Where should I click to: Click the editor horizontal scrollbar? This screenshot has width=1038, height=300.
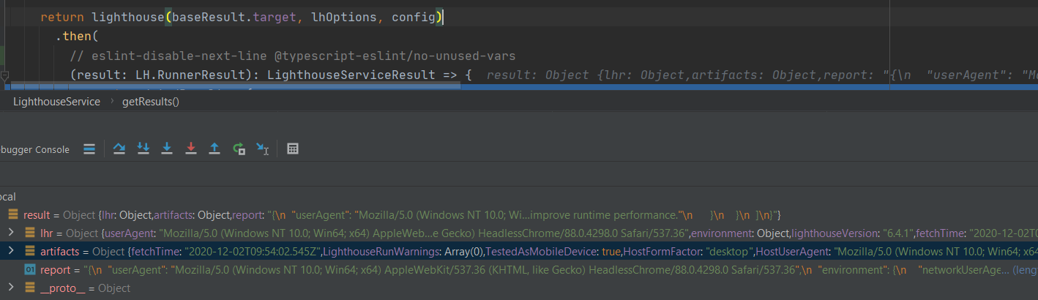click(231, 86)
